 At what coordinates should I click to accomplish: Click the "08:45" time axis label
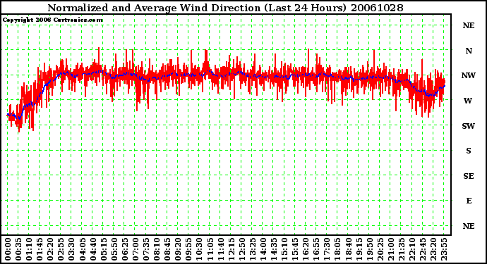pyautogui.click(x=167, y=249)
